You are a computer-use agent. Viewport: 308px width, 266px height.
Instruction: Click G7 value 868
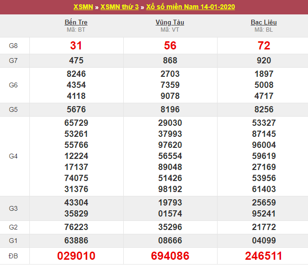click(170, 60)
